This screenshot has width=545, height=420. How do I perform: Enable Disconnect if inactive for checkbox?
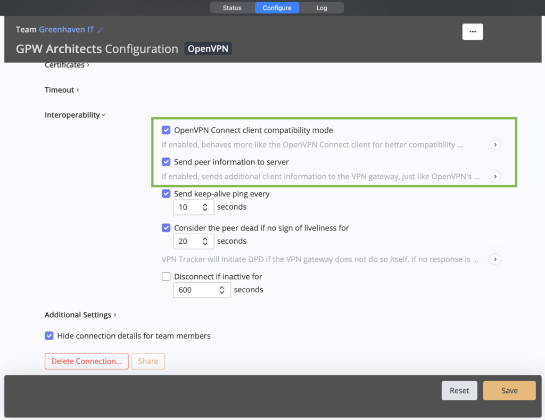tap(166, 276)
